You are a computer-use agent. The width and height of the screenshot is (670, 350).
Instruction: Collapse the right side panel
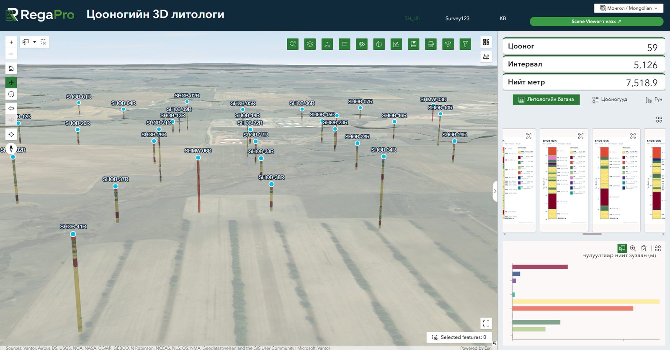coord(495,192)
